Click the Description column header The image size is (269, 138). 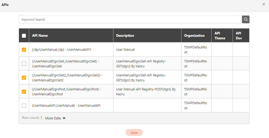click(125, 36)
